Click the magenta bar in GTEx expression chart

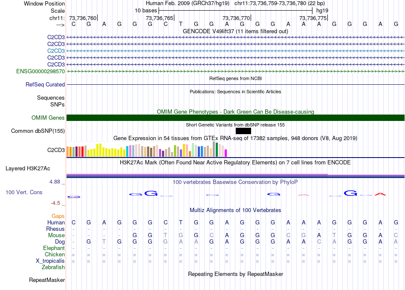coord(226,153)
